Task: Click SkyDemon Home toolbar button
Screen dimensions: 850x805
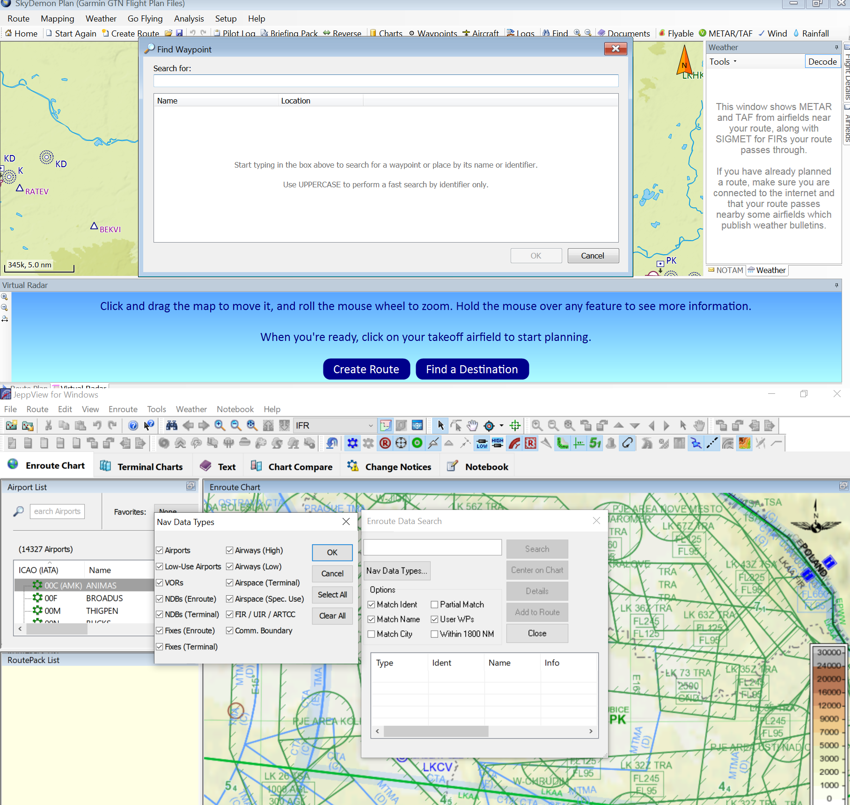Action: pyautogui.click(x=21, y=33)
